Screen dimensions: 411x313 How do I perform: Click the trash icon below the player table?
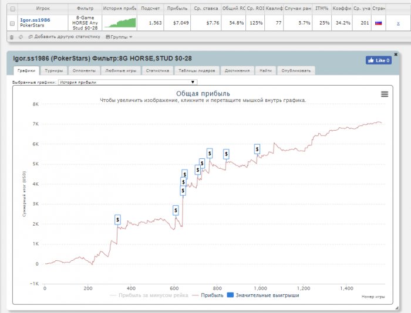tap(12, 37)
